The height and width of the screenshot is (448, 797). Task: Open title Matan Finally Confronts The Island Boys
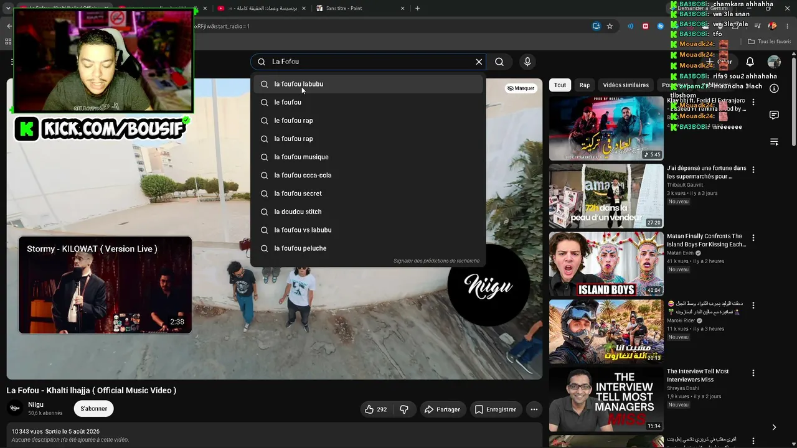tap(706, 240)
